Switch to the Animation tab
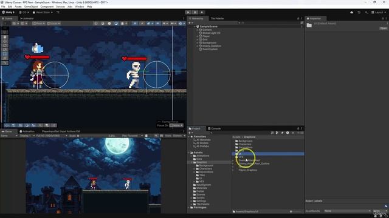The width and height of the screenshot is (389, 218). tap(27, 131)
